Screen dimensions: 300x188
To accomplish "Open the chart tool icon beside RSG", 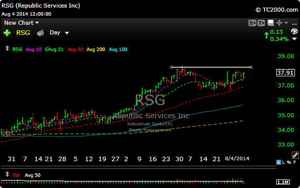I will coord(41,33).
